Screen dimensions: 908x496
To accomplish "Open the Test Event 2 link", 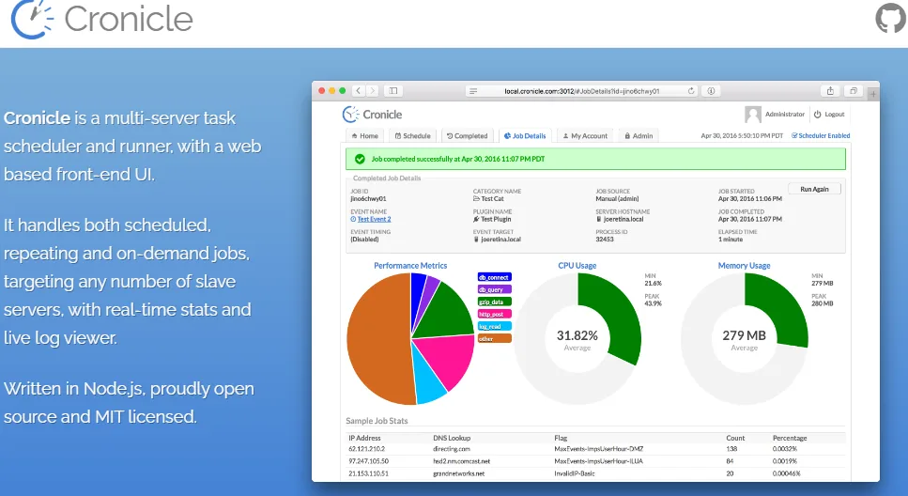I will [x=374, y=219].
